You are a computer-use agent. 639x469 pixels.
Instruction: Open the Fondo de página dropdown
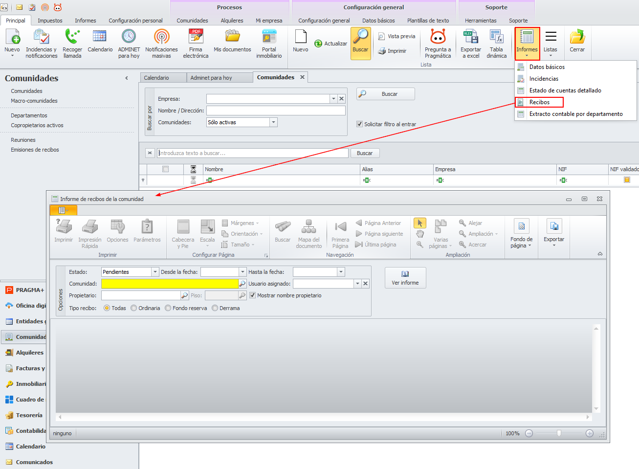click(521, 233)
